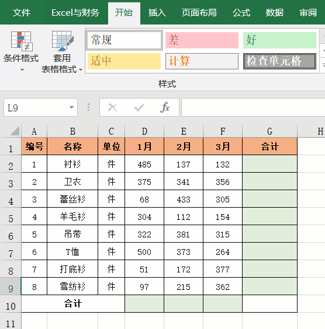
Task: Click the cell with value 485
Action: (144, 164)
